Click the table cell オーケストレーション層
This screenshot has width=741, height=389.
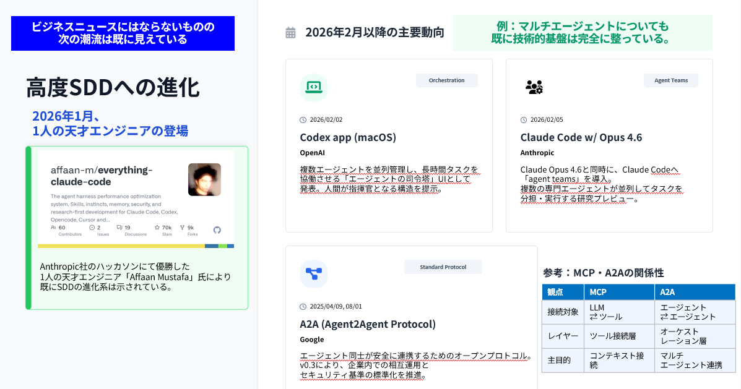(x=695, y=336)
